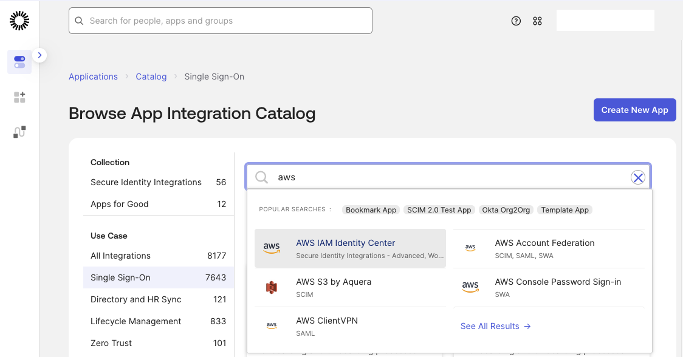The height and width of the screenshot is (357, 683).
Task: Filter by Secure Identity Integrations collection
Action: coord(146,182)
